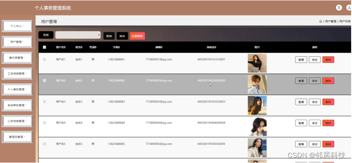Click the name cell 姓名5
Image resolution: width=352 pixels, height=163 pixels.
tap(79, 144)
